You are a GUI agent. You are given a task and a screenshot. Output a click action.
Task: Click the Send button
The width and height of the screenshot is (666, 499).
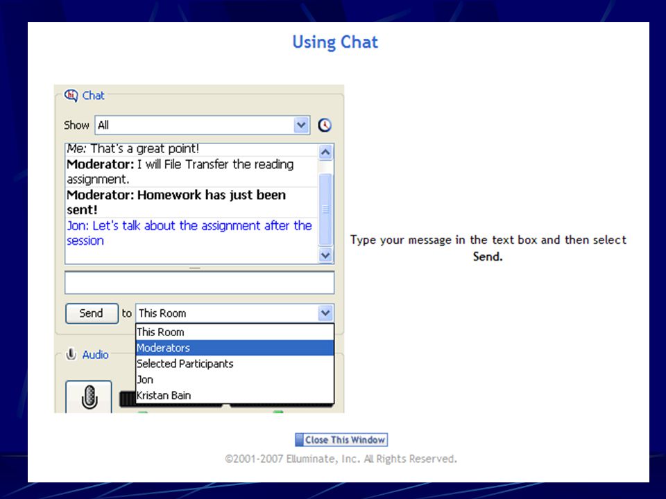(92, 313)
